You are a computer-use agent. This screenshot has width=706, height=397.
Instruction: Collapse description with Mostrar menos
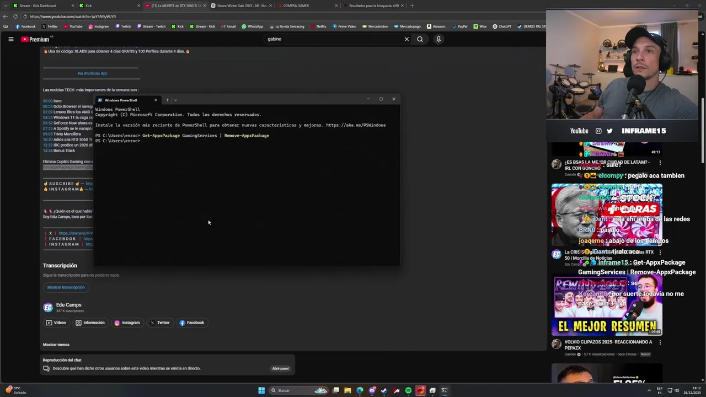[x=56, y=345]
